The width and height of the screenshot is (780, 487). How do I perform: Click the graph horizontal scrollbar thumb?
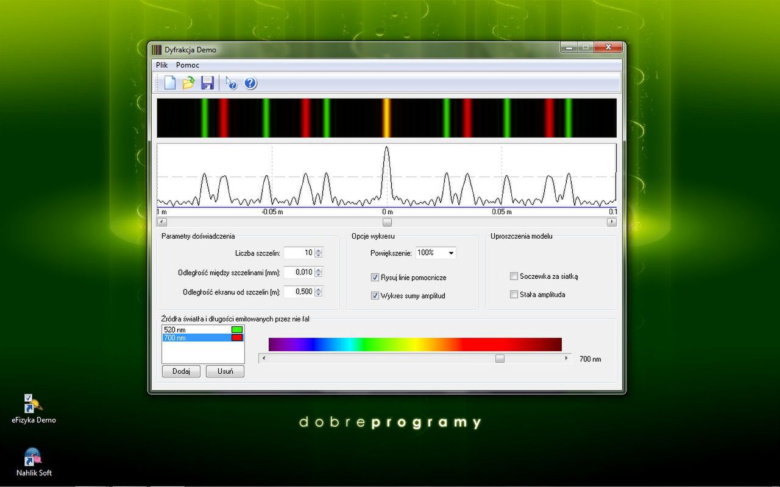[x=387, y=222]
